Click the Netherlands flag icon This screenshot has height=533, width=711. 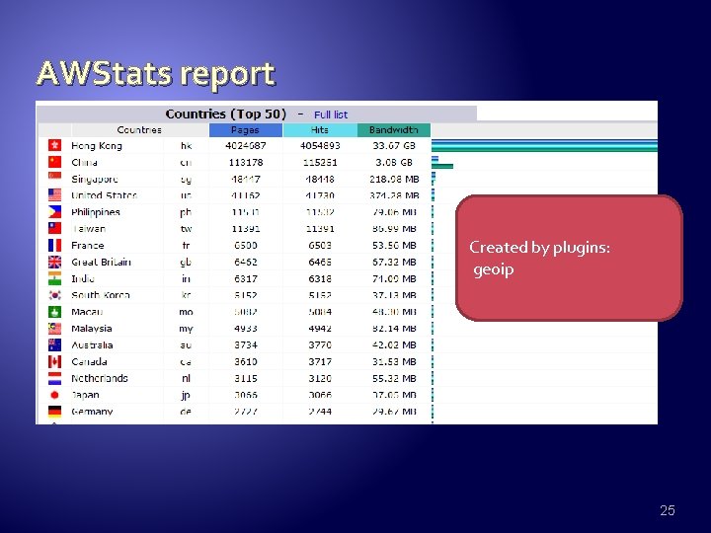(x=55, y=378)
